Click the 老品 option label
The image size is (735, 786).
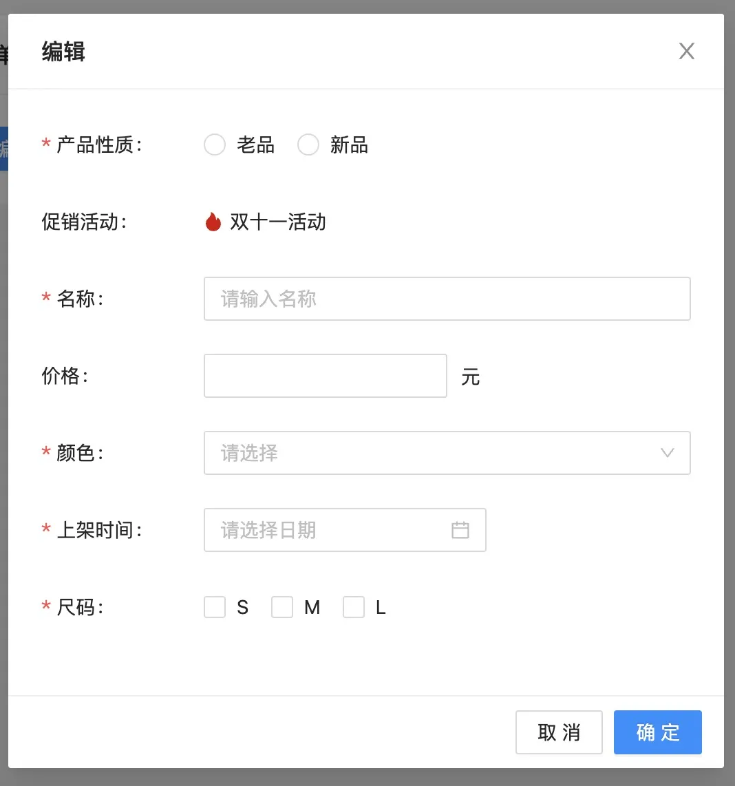click(x=256, y=145)
